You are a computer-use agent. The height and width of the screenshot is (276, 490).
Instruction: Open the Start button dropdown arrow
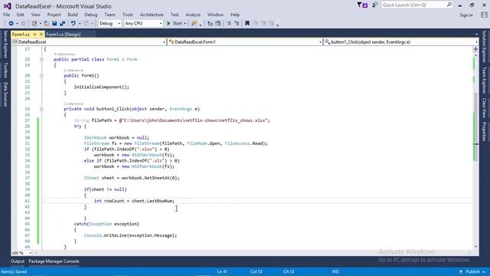point(185,24)
